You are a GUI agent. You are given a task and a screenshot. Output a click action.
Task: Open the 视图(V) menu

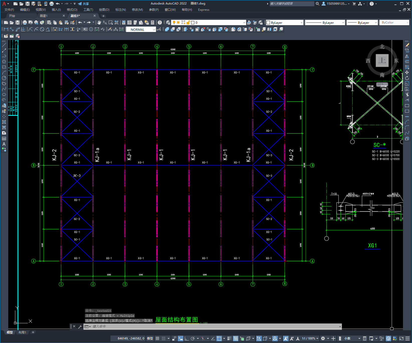[41, 10]
